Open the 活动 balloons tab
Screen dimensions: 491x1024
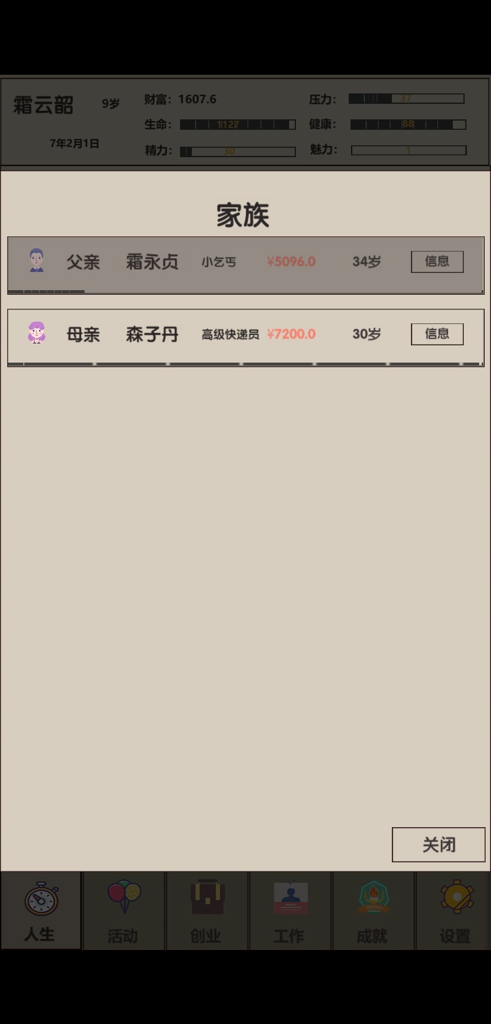tap(124, 911)
